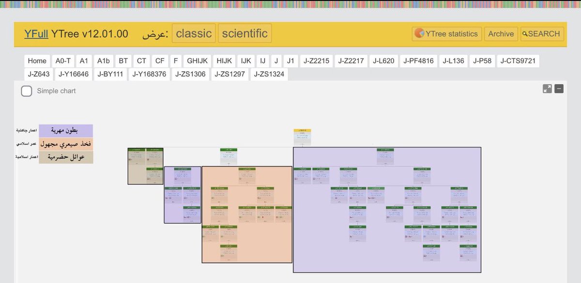Select the J breadcrumb

[276, 61]
